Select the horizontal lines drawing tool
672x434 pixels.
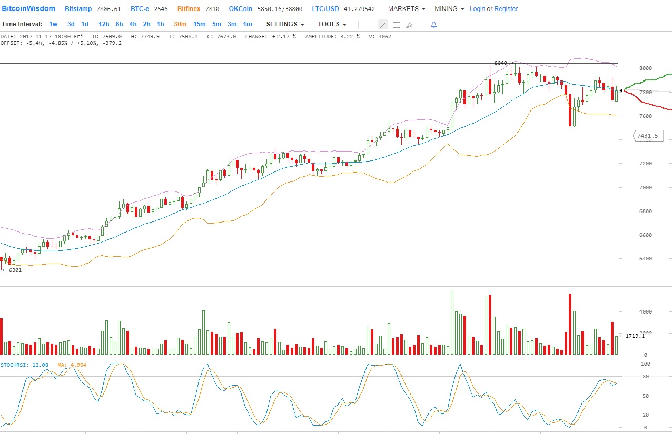coord(396,25)
